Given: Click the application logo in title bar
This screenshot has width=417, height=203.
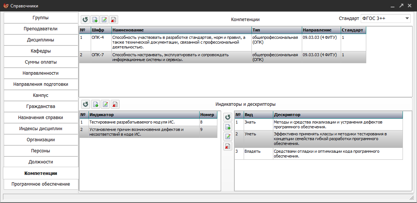Looking at the screenshot, I should pyautogui.click(x=6, y=6).
